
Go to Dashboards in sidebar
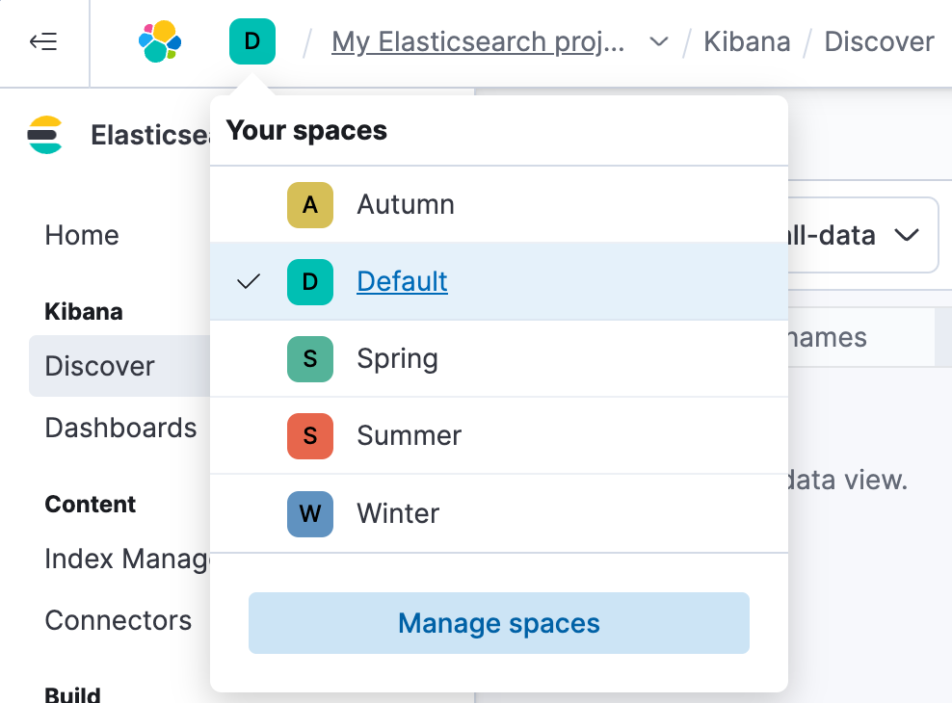click(x=120, y=428)
